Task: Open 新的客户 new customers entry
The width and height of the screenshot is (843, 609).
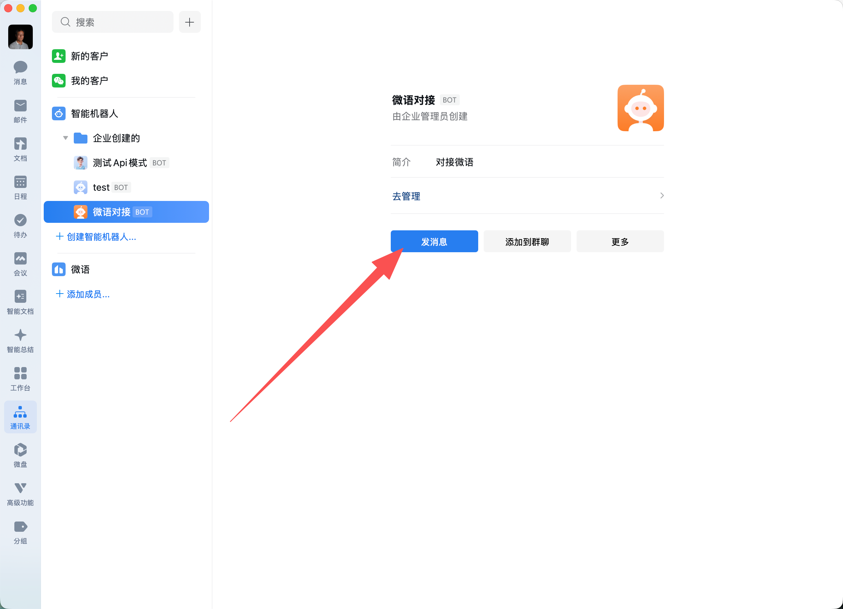Action: pos(126,56)
